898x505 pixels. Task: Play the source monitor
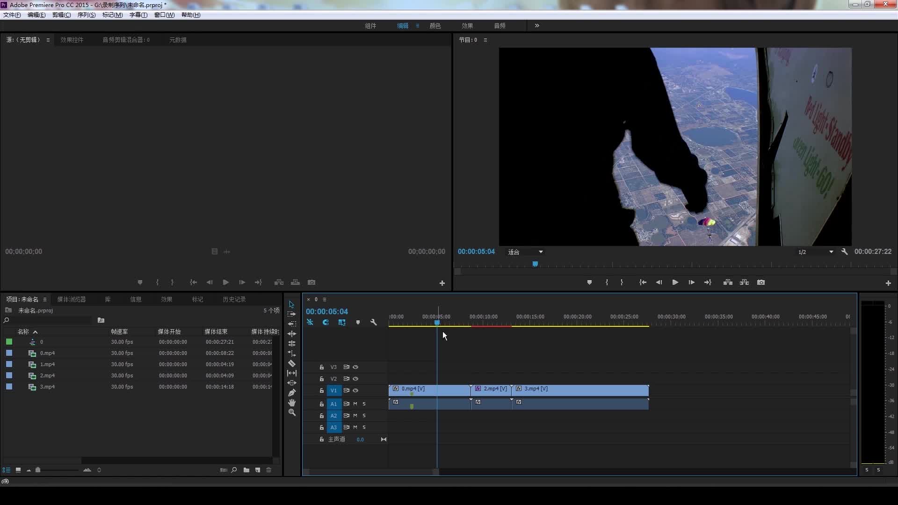pos(225,282)
